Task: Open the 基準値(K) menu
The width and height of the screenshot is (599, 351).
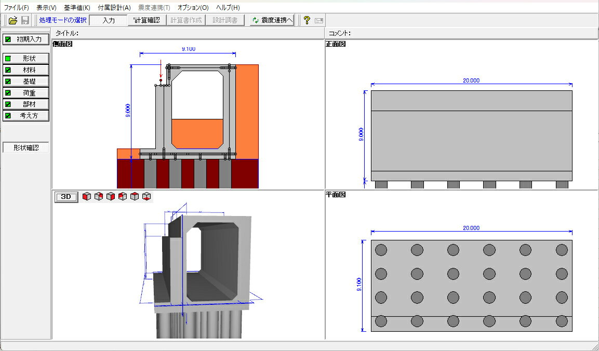Action: click(x=77, y=8)
